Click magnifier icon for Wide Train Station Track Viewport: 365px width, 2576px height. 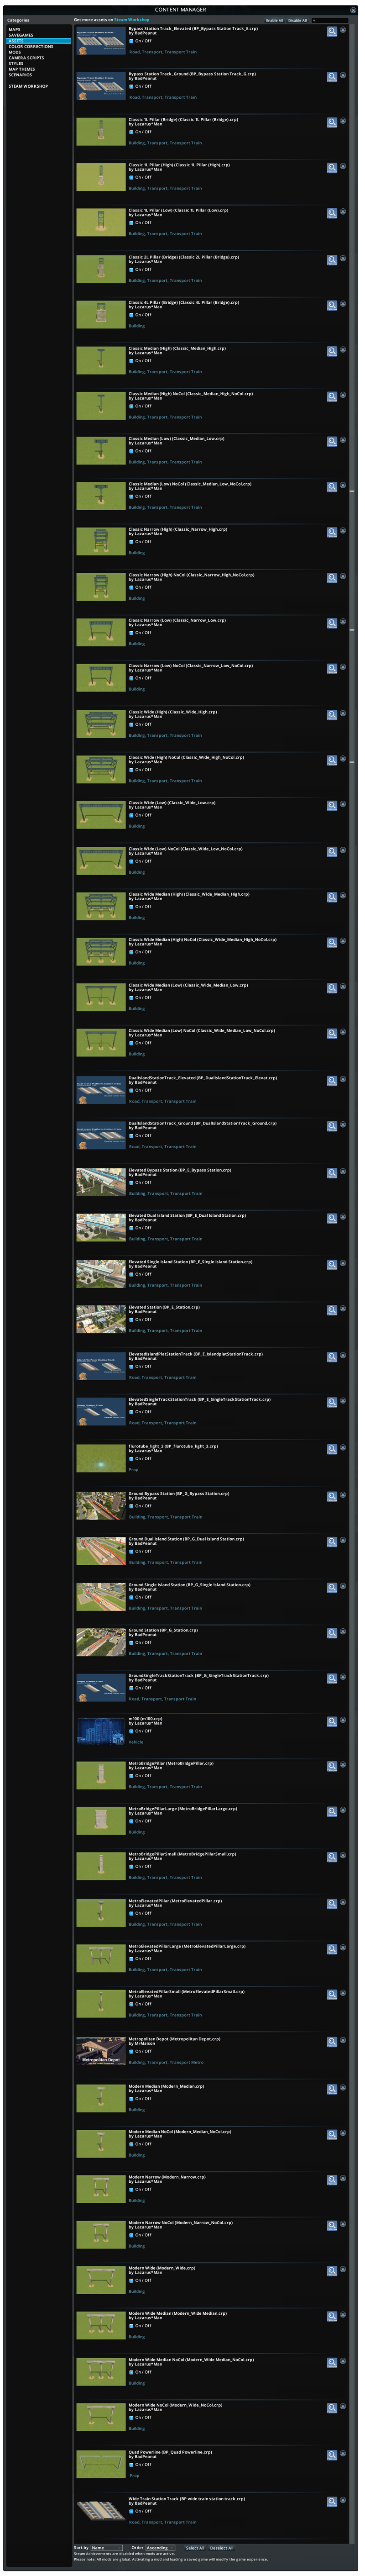coord(332,2501)
